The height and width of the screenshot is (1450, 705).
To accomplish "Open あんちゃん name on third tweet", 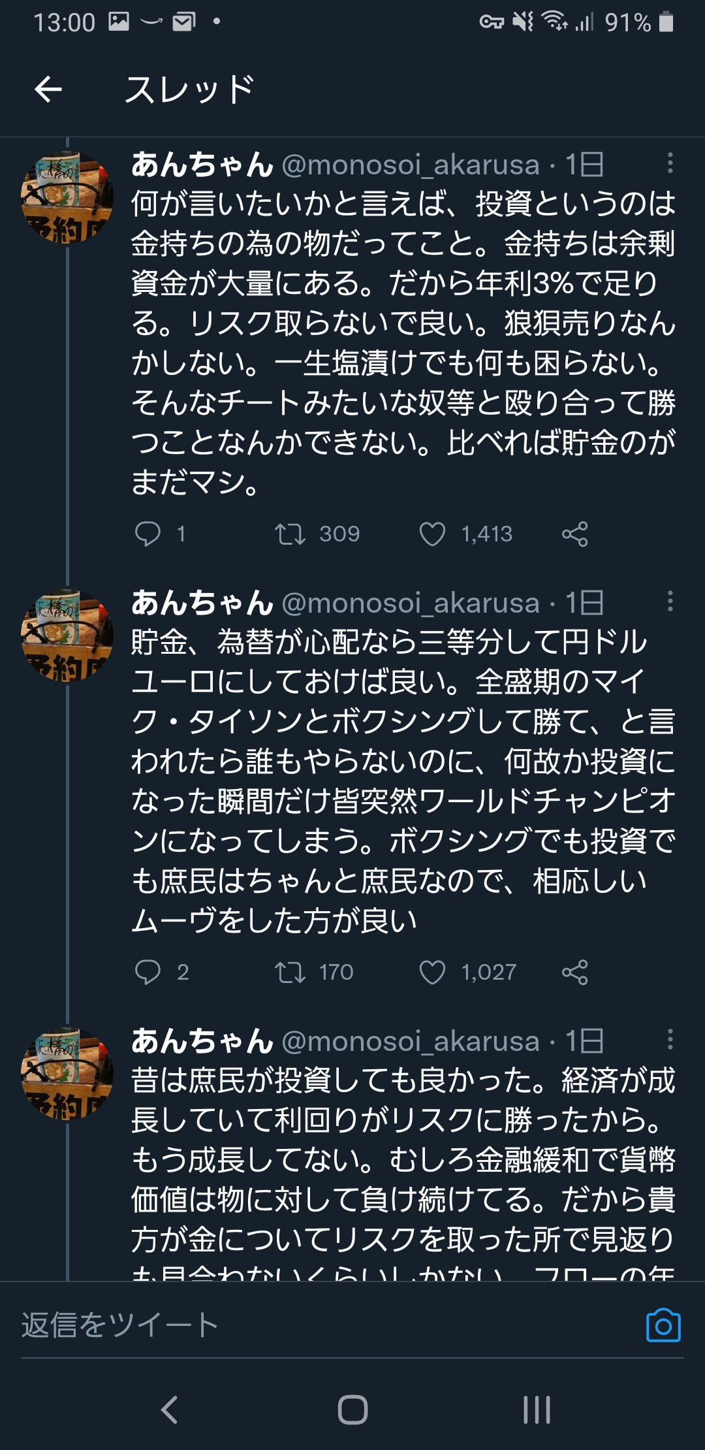I will (x=202, y=1041).
